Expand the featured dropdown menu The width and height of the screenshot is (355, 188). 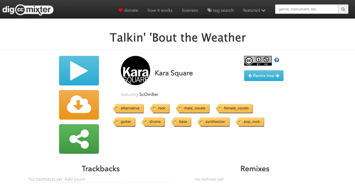click(254, 10)
